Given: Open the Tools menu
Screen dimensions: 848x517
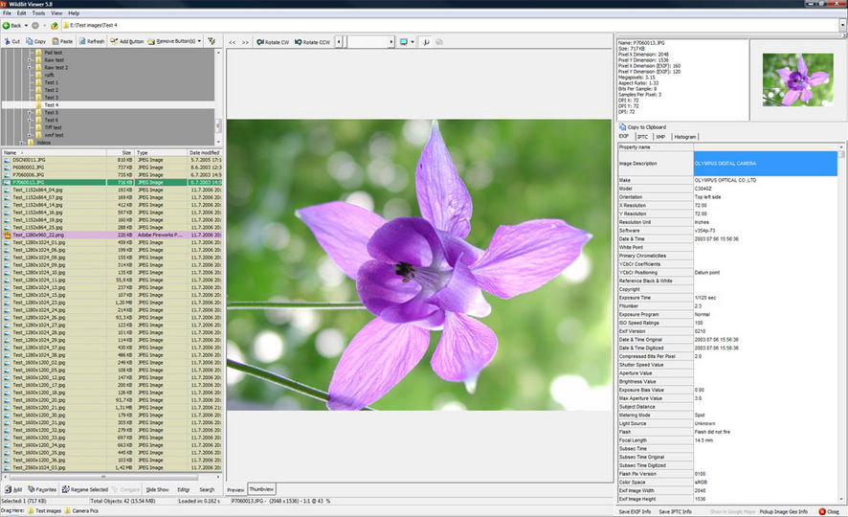Looking at the screenshot, I should (x=38, y=13).
